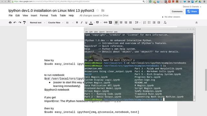Open the View menu in Docs

[x=25, y=15]
